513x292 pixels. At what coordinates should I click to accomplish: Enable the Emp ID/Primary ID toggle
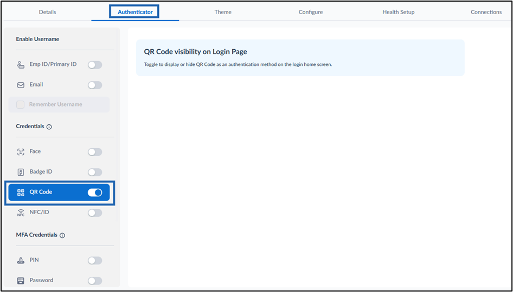(95, 65)
